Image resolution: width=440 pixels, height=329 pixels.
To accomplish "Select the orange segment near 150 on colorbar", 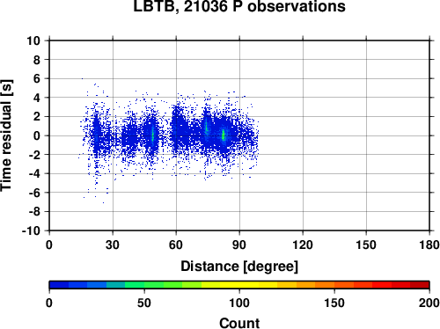I will (334, 285).
